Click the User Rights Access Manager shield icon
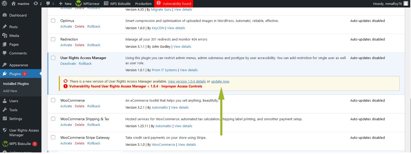 point(5,130)
